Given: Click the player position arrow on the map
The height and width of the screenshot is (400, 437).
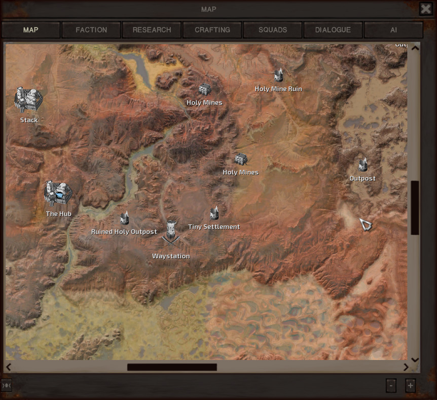Looking at the screenshot, I should pos(365,223).
